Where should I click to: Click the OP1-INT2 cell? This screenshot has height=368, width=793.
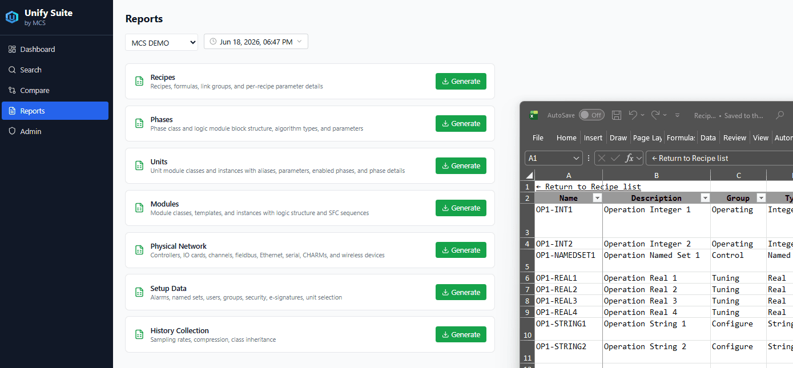click(x=569, y=244)
